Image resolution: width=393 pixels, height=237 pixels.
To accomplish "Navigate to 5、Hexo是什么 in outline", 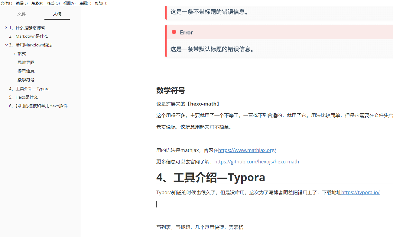I will point(23,97).
